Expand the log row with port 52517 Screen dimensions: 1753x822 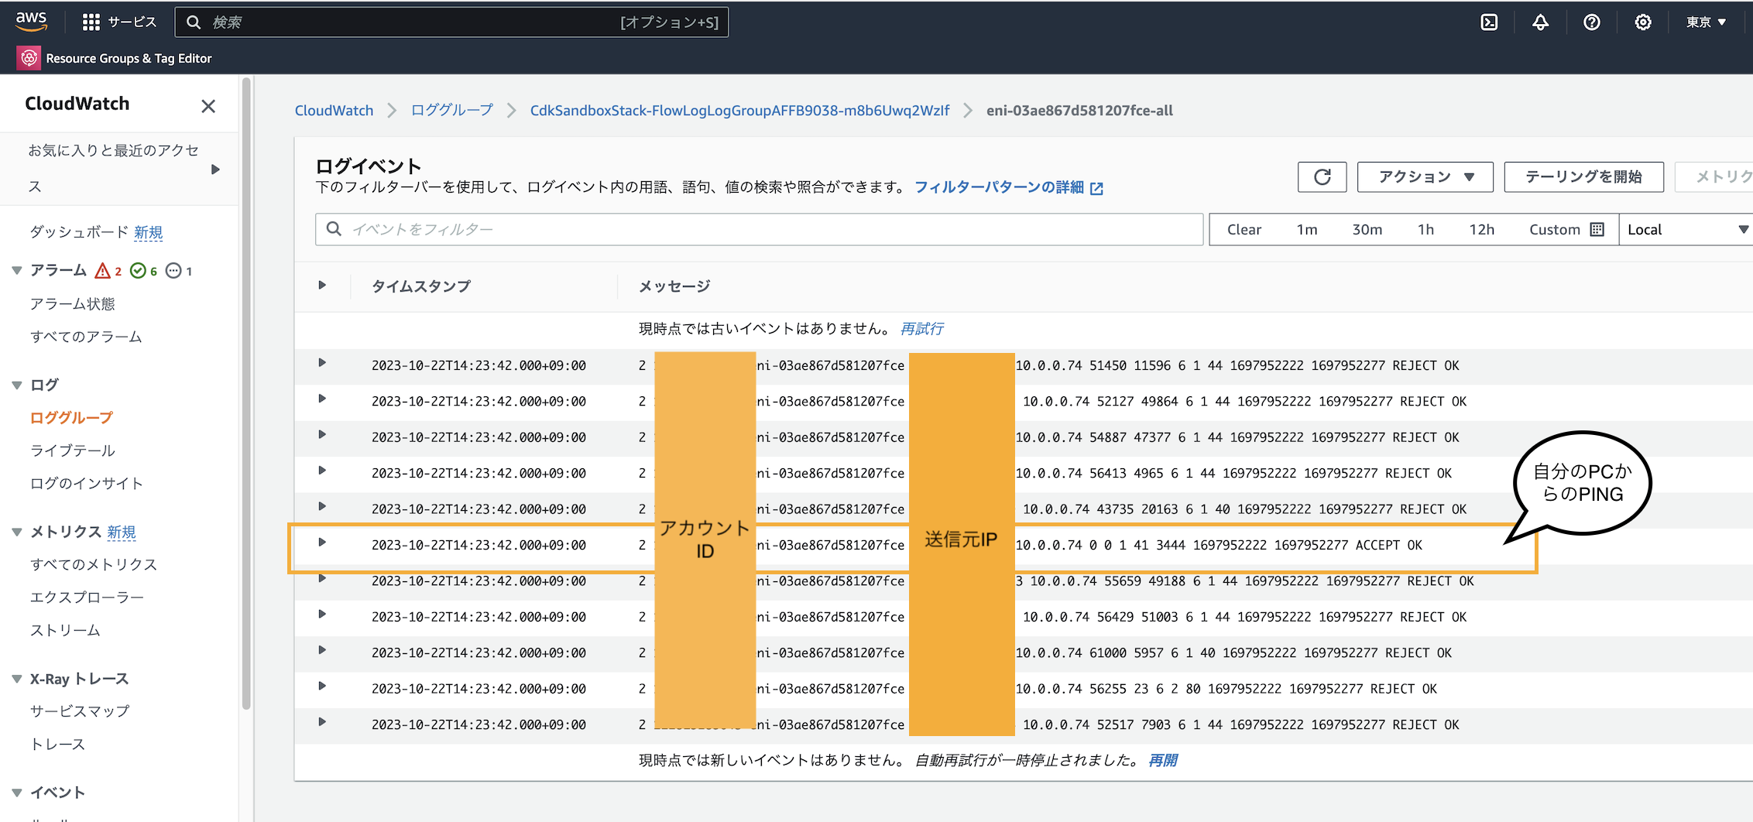coord(322,722)
